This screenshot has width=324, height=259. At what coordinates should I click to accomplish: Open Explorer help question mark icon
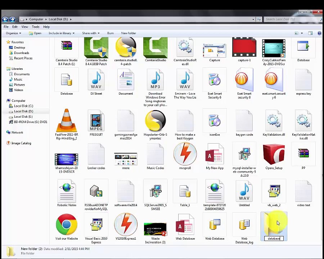point(319,33)
